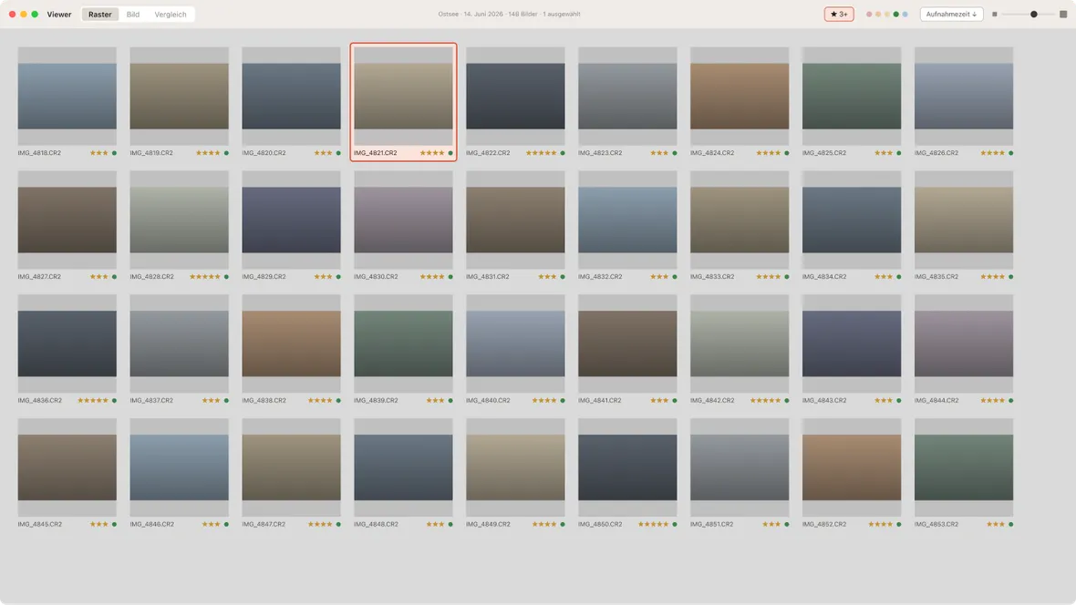The height and width of the screenshot is (605, 1076).
Task: Click the file name IMG_4837.CR2
Action: coord(151,401)
